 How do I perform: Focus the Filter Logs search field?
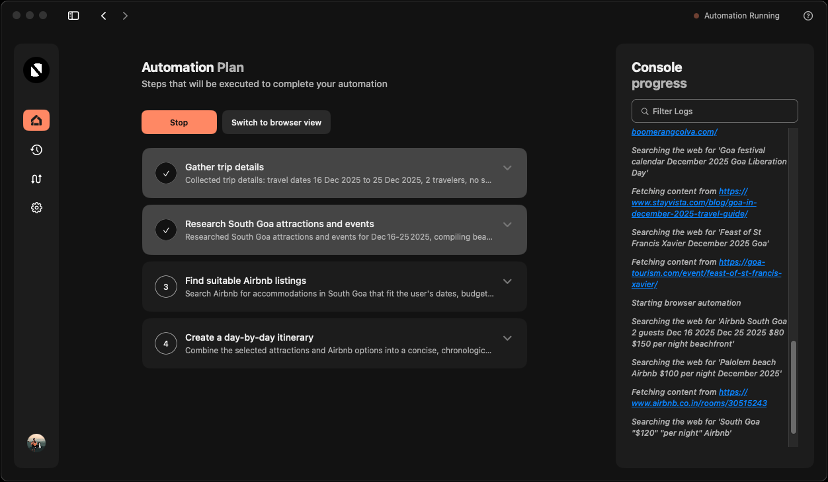pos(714,111)
